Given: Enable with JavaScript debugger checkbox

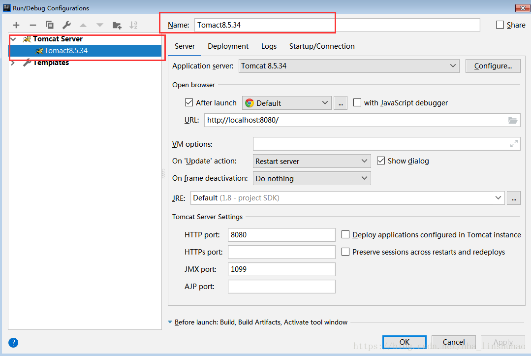Looking at the screenshot, I should click(x=357, y=102).
